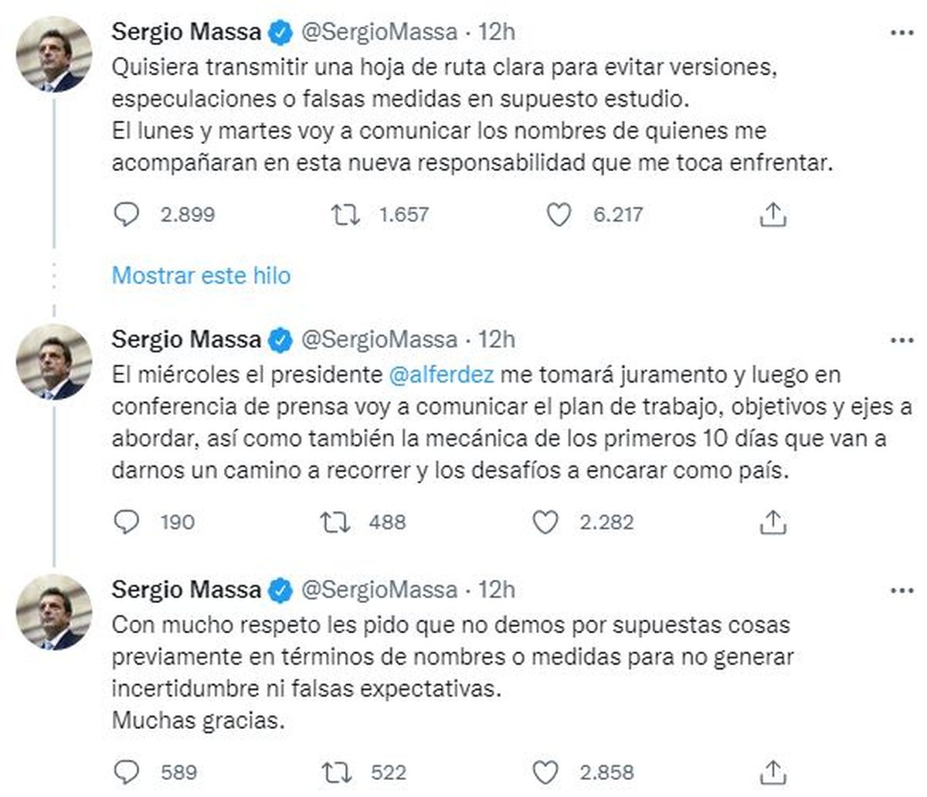Reply to the tweet with 589 comments
927x797 pixels.
click(126, 771)
